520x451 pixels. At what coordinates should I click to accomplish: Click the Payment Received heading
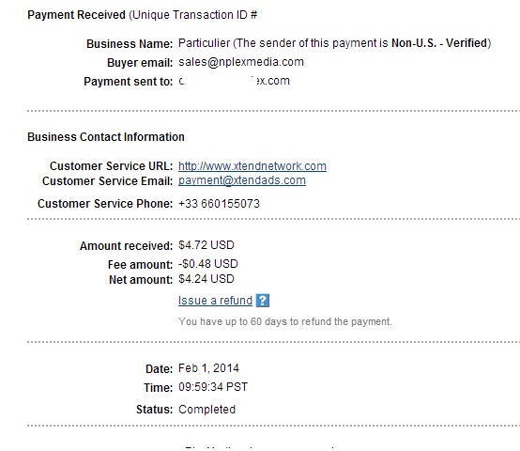tap(77, 15)
